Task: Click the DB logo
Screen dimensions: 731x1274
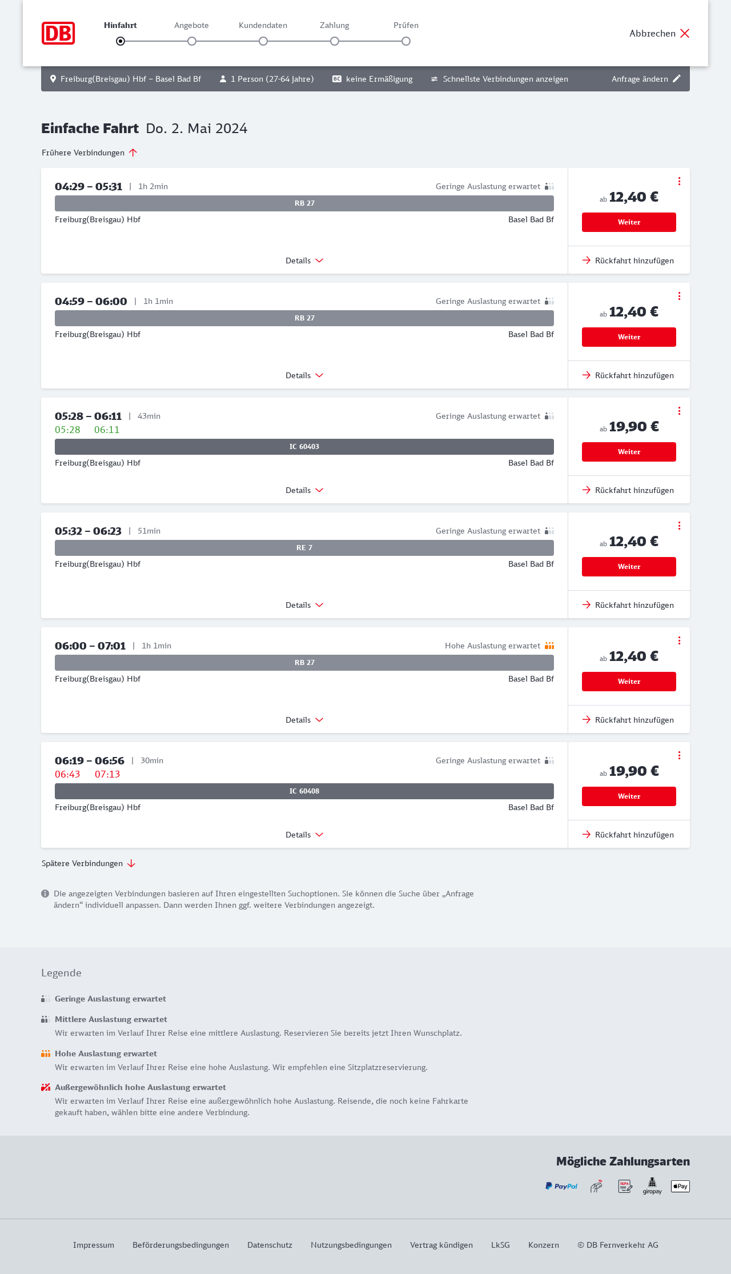Action: [x=58, y=33]
